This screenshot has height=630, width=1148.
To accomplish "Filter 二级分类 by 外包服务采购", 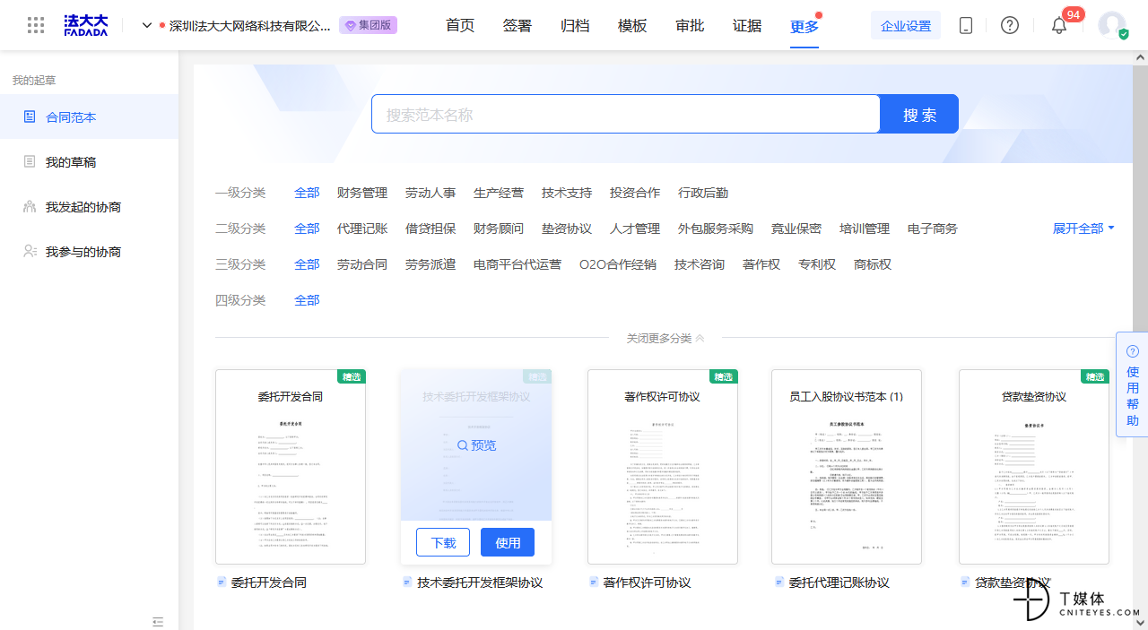I will click(716, 229).
